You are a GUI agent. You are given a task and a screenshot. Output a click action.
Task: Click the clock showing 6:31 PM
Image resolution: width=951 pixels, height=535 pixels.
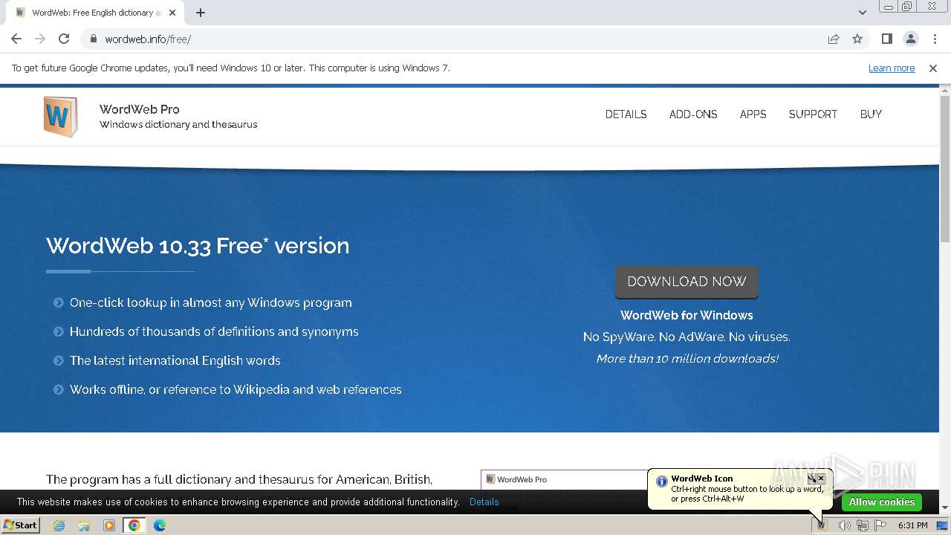(912, 525)
